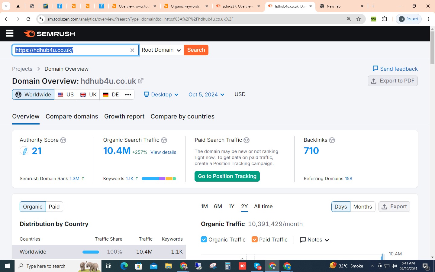Click the zoom magnifier icon in address bar
Viewport: 435px width, 272px height.
pyautogui.click(x=349, y=19)
